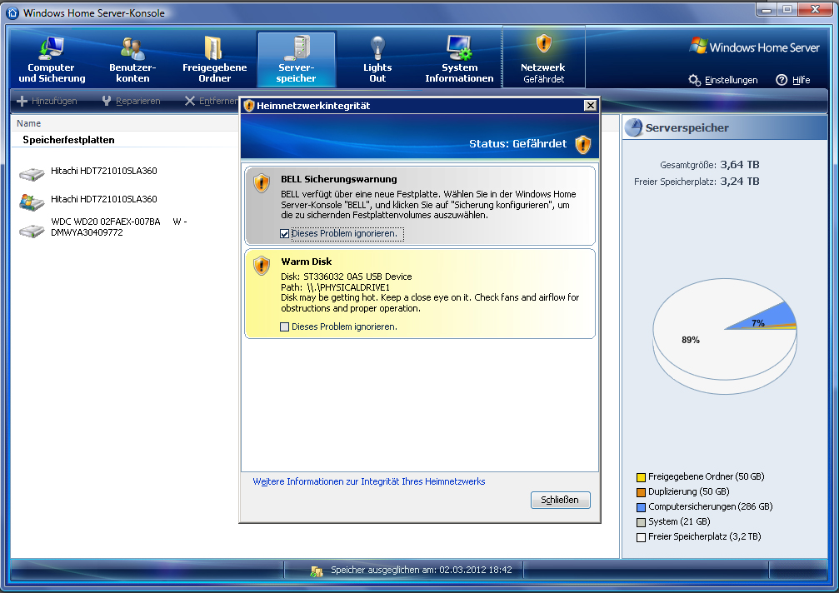Click Freigegebene Ordner yellow legend swatch
The image size is (839, 593).
point(641,477)
